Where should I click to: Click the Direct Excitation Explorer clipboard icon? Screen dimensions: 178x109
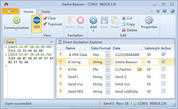tap(60, 42)
